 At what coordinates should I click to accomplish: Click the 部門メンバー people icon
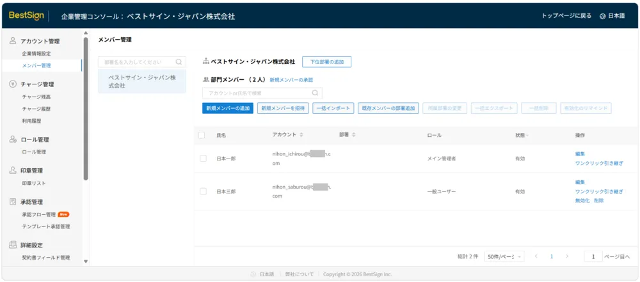pyautogui.click(x=205, y=80)
